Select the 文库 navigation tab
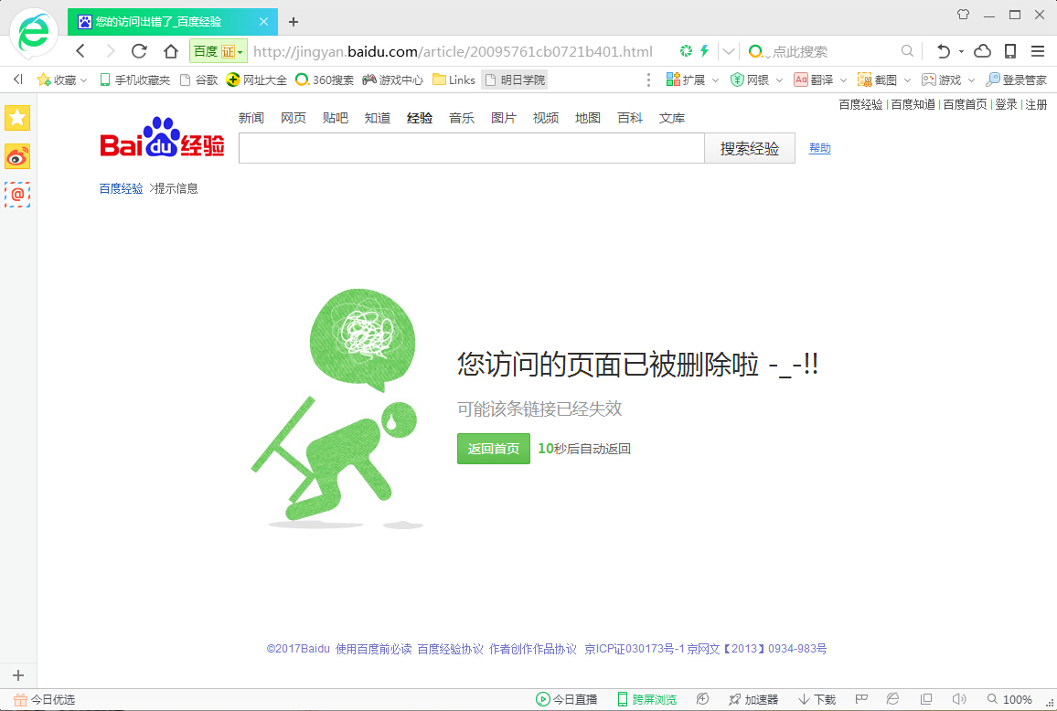 [672, 118]
